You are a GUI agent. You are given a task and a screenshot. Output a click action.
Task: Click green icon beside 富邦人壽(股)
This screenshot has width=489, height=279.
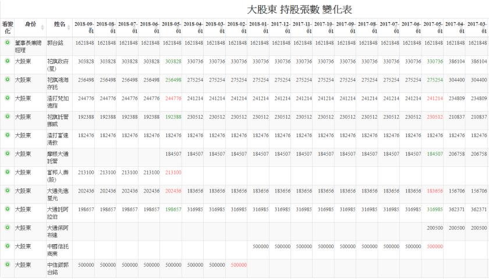[7, 172]
